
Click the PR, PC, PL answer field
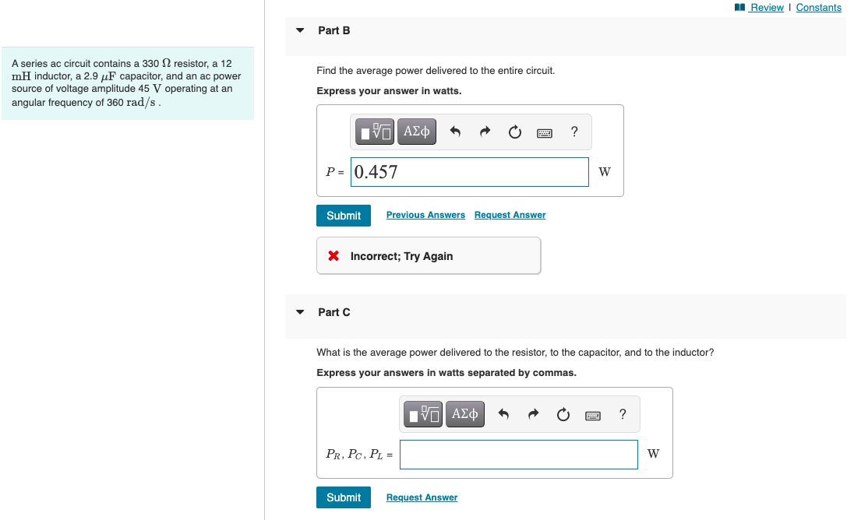pyautogui.click(x=518, y=454)
